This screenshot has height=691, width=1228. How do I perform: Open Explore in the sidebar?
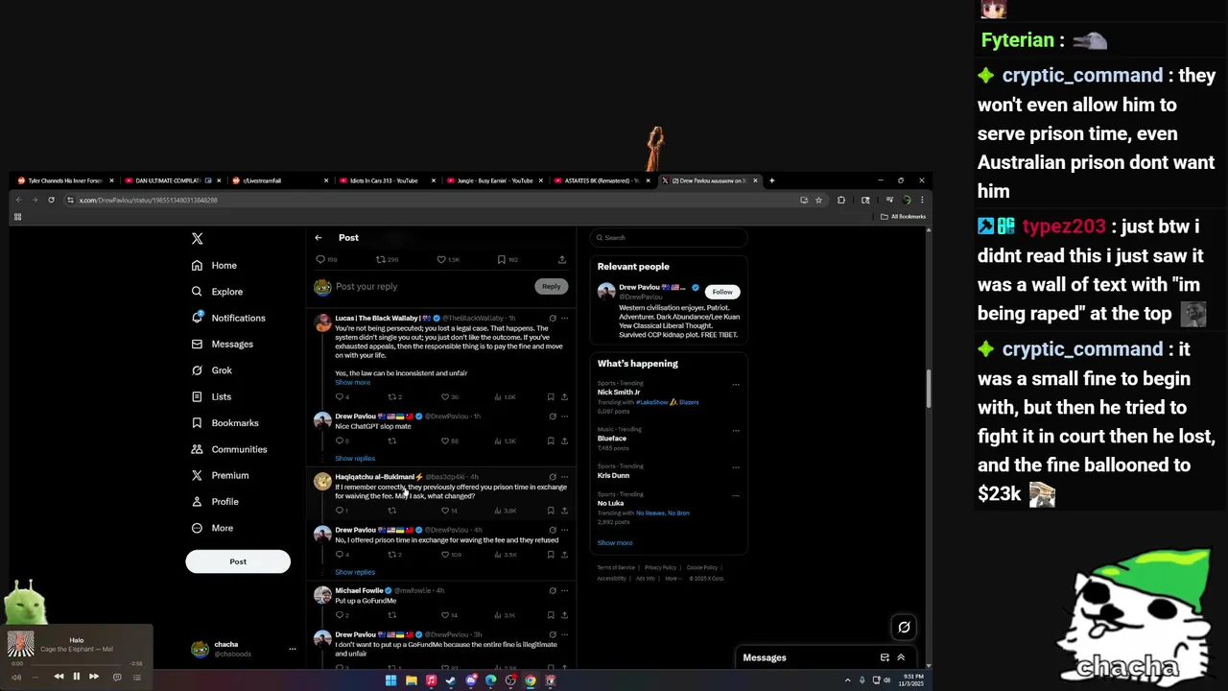coord(217,292)
